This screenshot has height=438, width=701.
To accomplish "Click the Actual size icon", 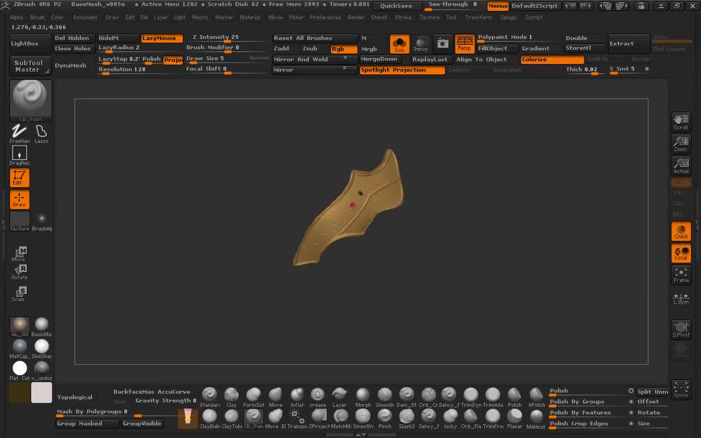I will [681, 165].
